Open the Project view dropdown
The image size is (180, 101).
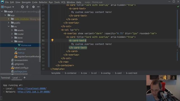(x=8, y=7)
